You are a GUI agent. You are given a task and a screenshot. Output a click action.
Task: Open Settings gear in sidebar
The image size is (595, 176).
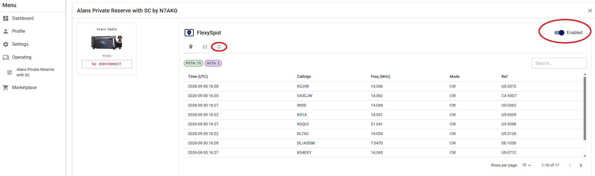(6, 44)
